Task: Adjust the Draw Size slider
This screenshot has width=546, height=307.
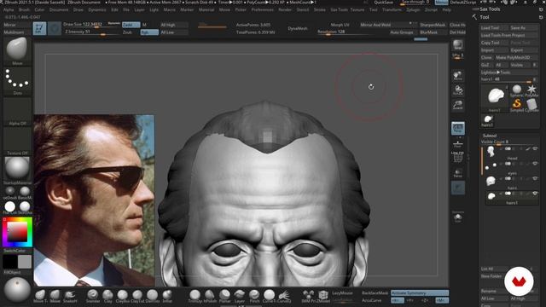Action: click(x=91, y=25)
